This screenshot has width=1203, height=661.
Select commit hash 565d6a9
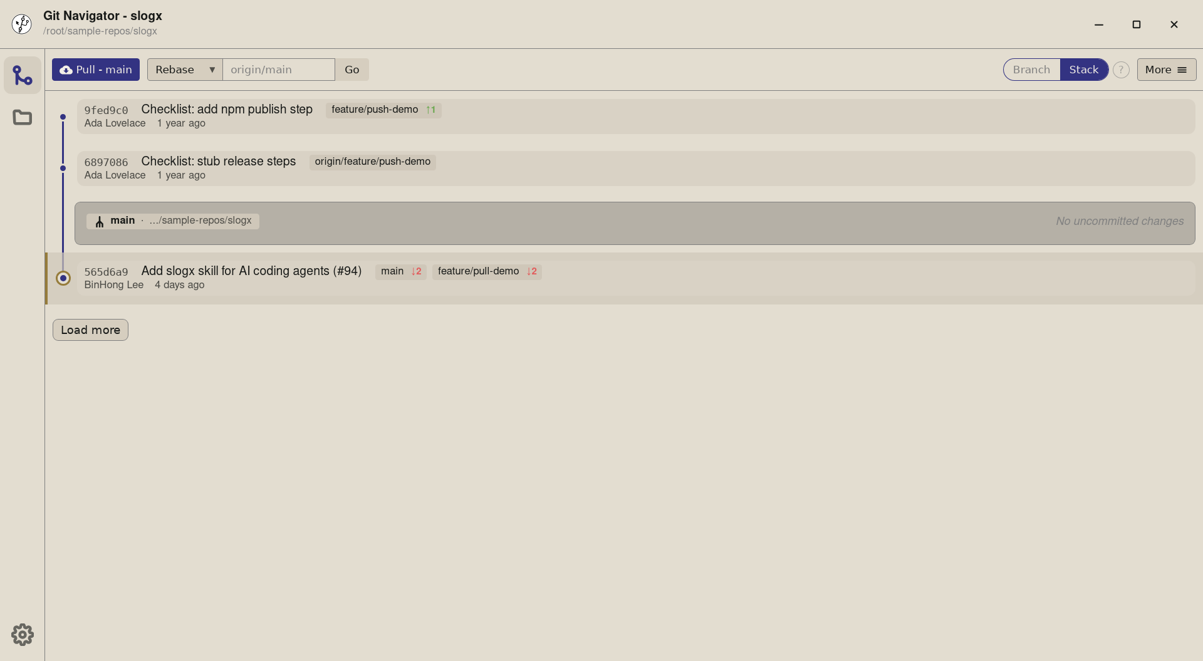point(106,272)
